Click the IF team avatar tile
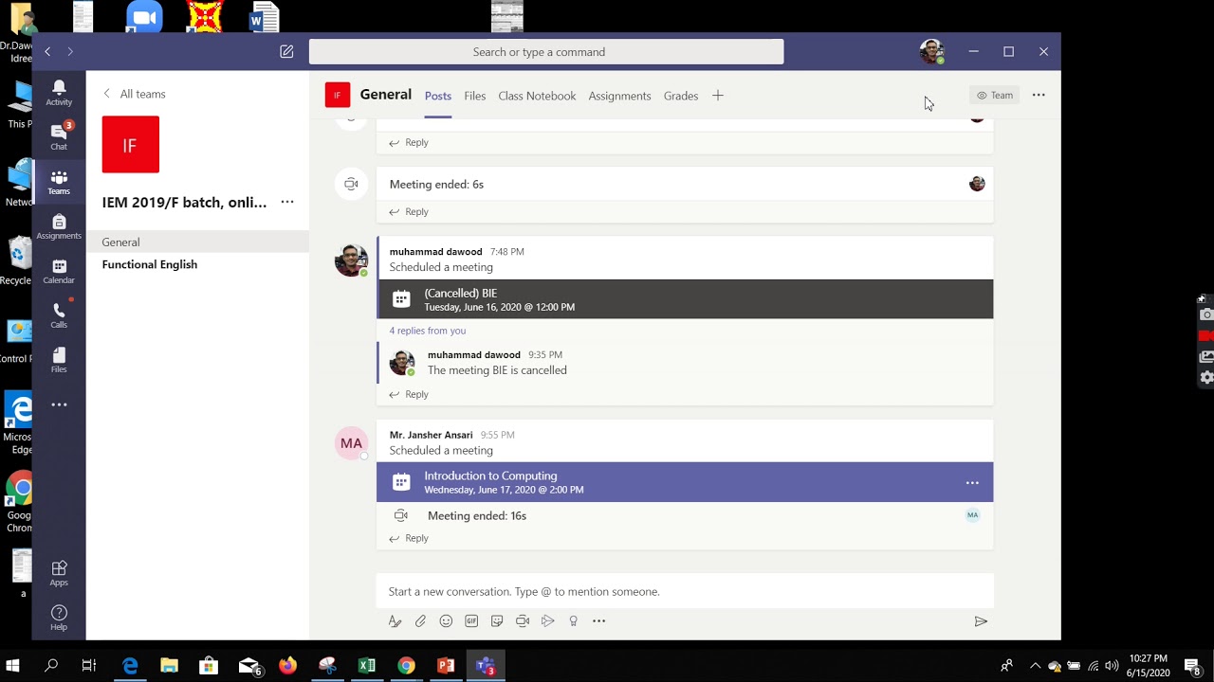The width and height of the screenshot is (1214, 682). [x=131, y=145]
